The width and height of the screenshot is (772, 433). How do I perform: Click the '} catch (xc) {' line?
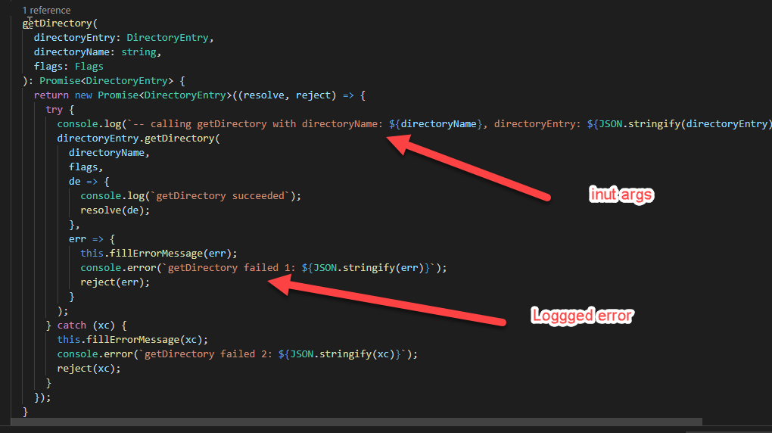[x=86, y=325]
